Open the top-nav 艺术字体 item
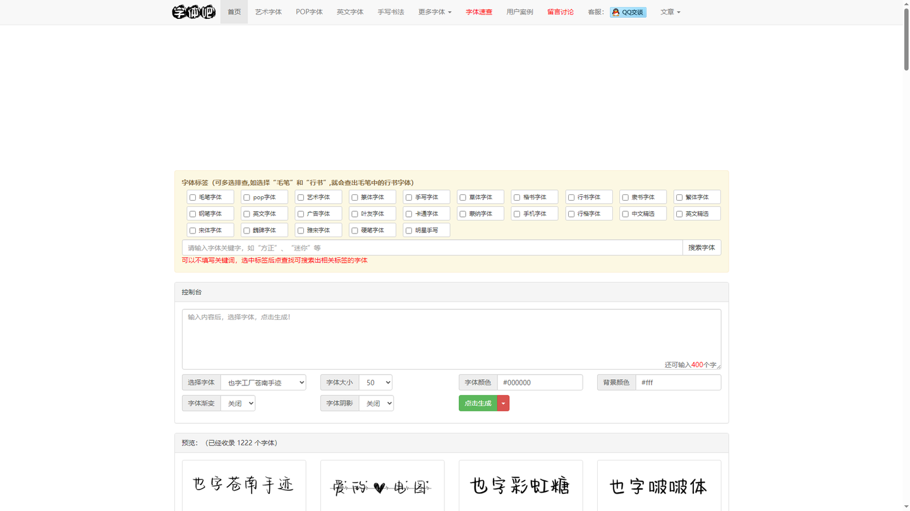910x511 pixels. coord(269,12)
